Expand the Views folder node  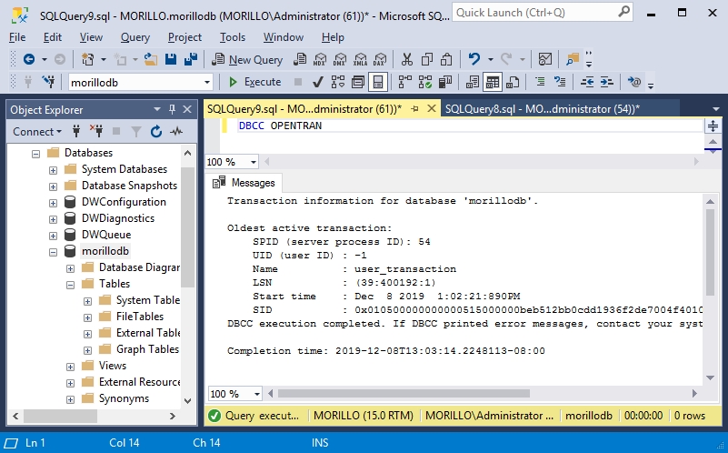(70, 367)
